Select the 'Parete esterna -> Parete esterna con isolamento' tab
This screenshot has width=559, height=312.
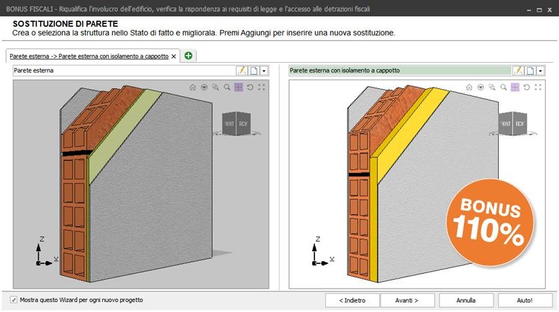pos(88,57)
